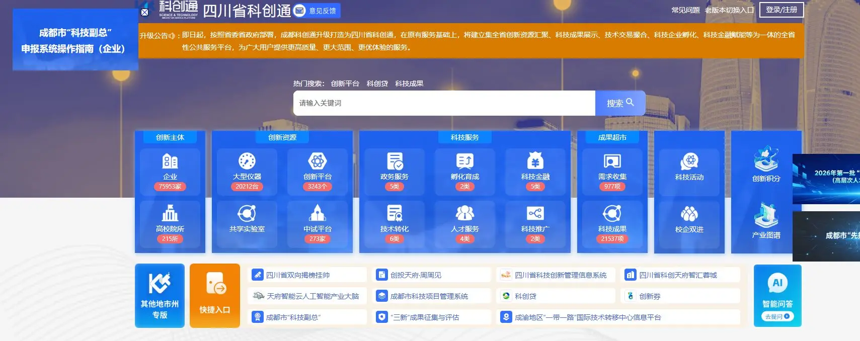Open the 需求收集 demand collection tile

point(612,172)
